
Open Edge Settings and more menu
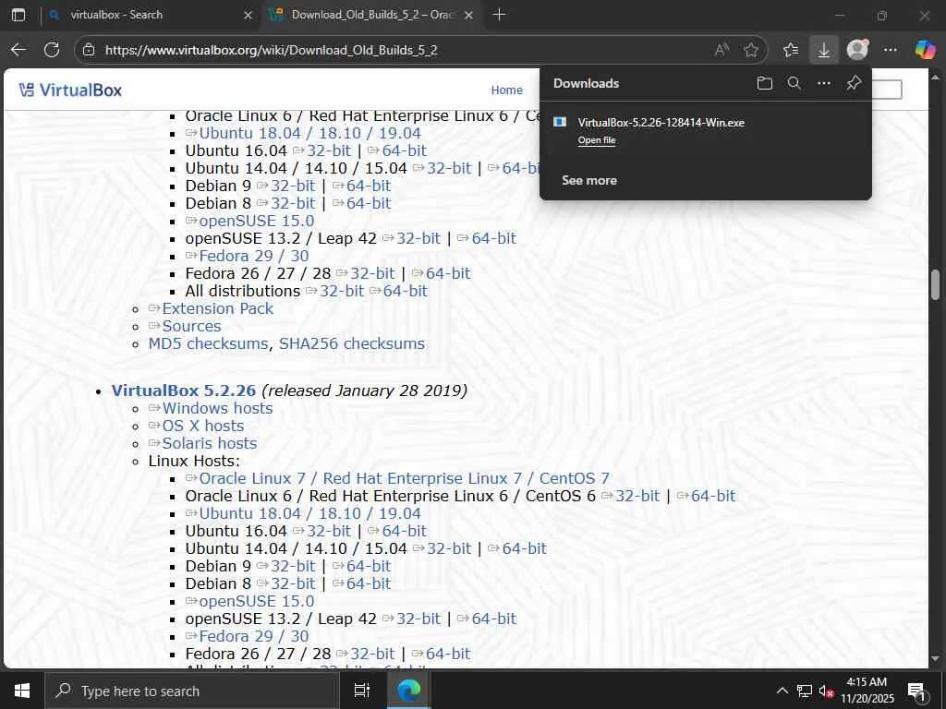(891, 50)
